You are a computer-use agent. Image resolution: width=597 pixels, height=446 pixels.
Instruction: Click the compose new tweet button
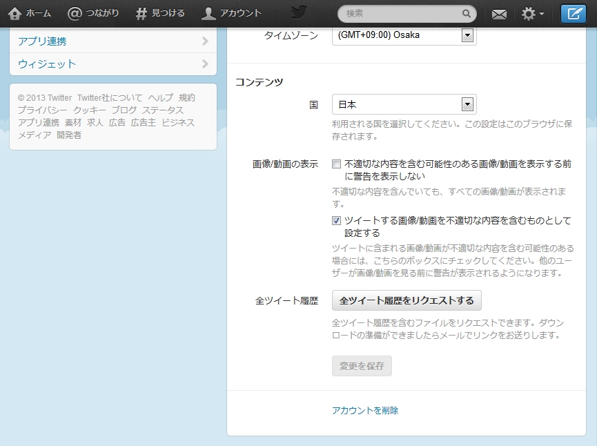point(574,14)
